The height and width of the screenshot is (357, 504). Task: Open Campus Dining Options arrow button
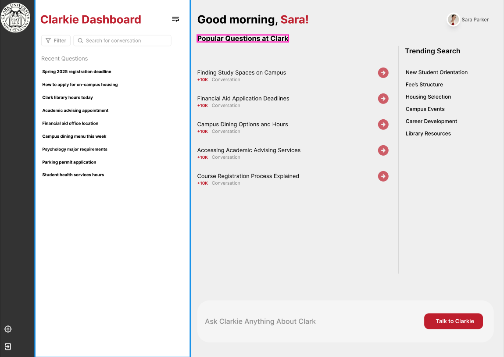[383, 125]
